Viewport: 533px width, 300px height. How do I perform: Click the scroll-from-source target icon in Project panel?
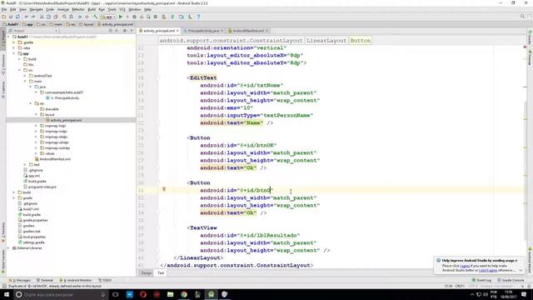110,31
